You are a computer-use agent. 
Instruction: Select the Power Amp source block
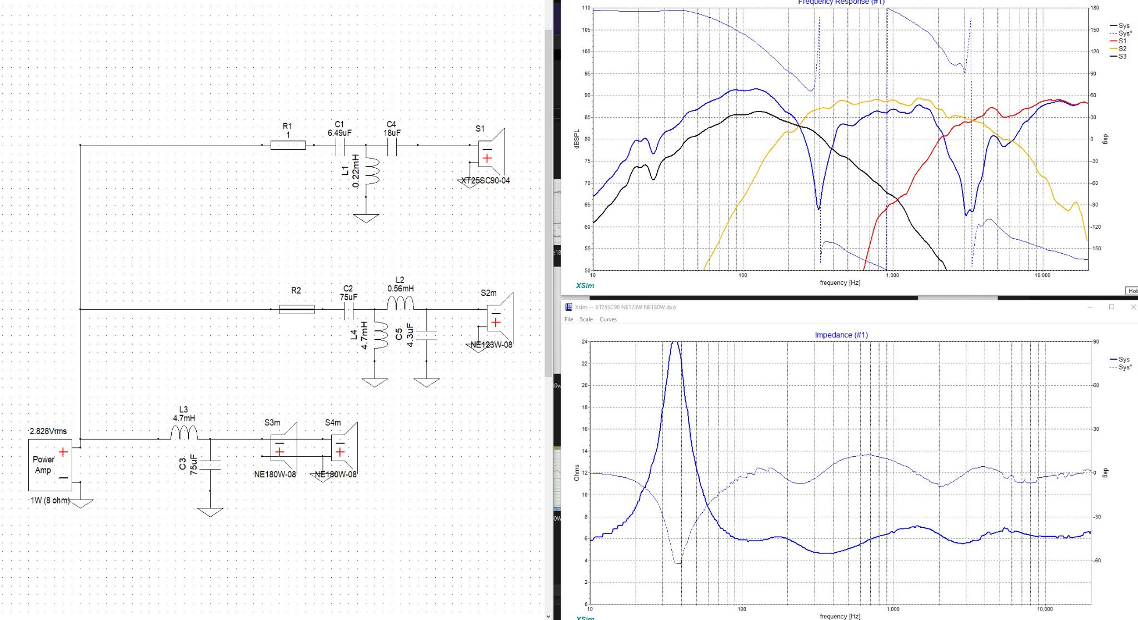click(x=50, y=465)
